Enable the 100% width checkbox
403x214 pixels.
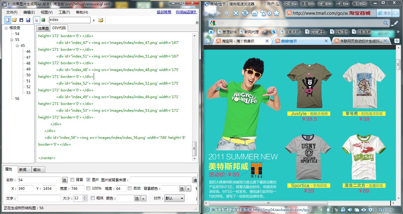(88, 188)
